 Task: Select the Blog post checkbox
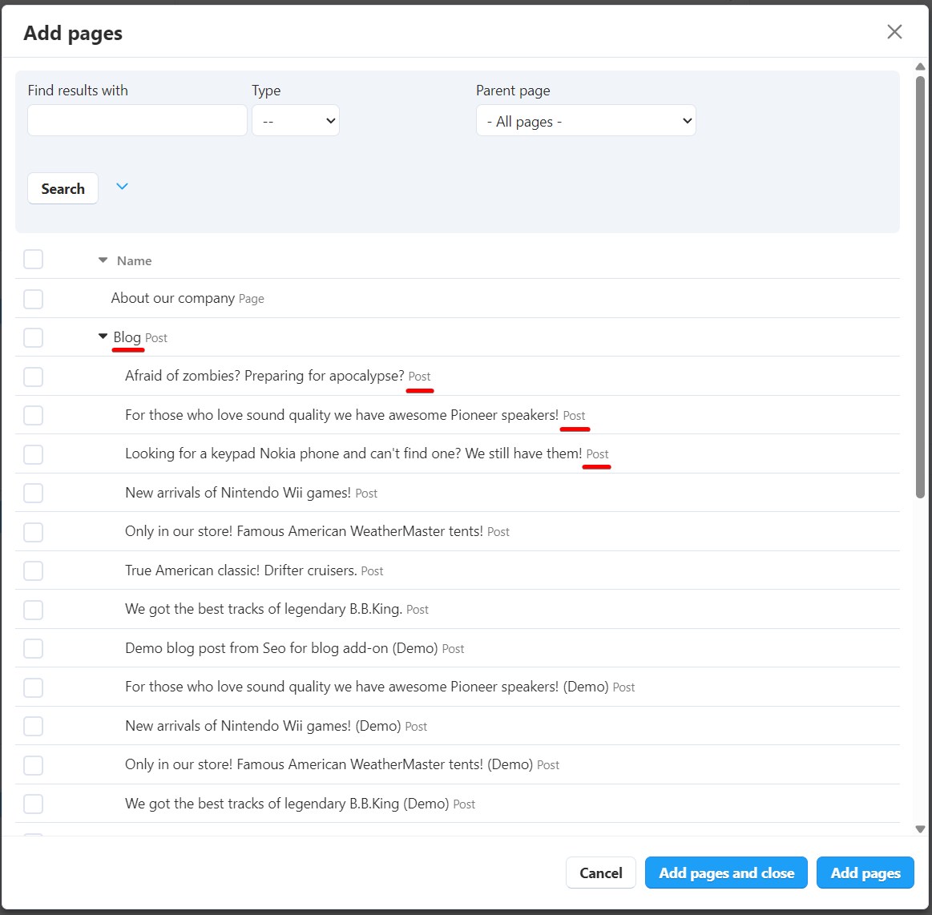(33, 337)
